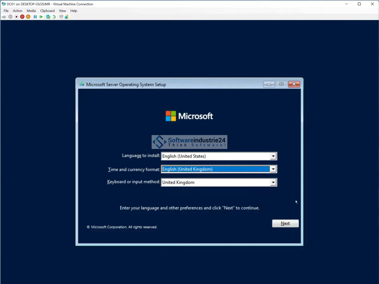Create a checkpoint with the toolbar icon

[x=48, y=17]
